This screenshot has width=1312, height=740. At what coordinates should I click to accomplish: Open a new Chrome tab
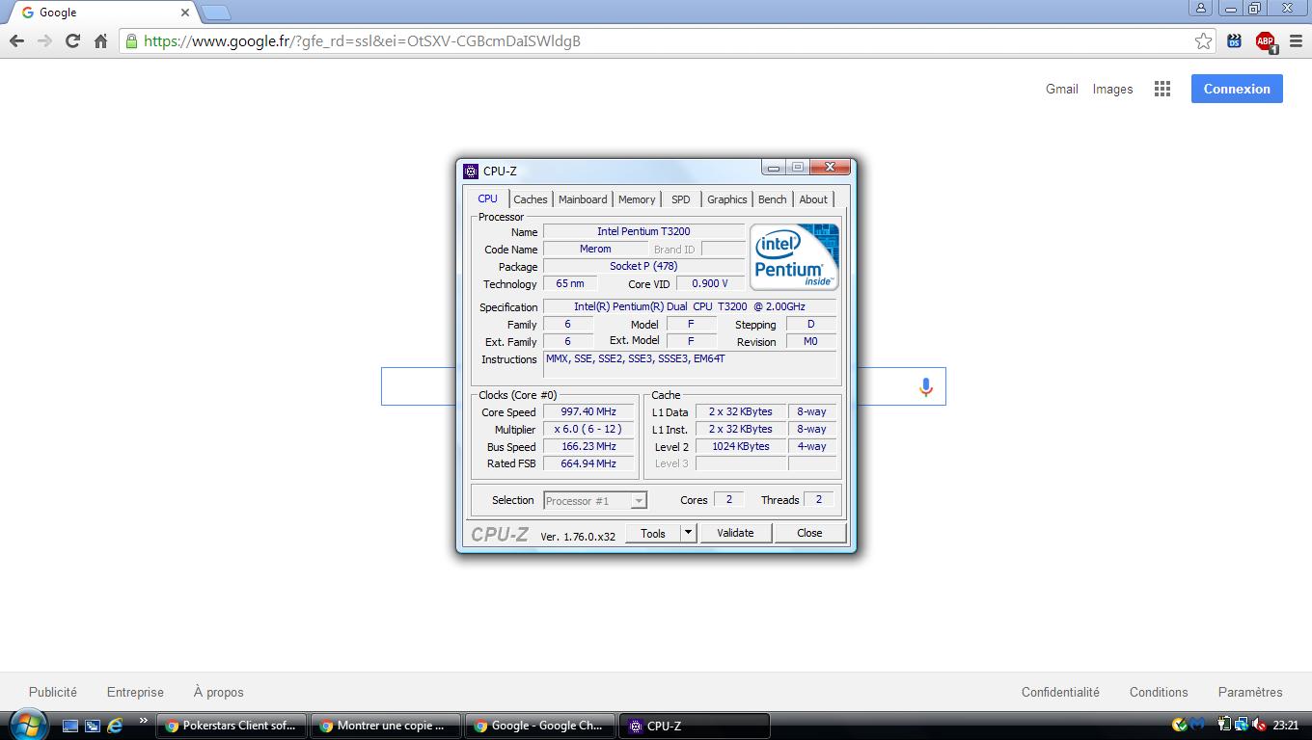point(216,13)
